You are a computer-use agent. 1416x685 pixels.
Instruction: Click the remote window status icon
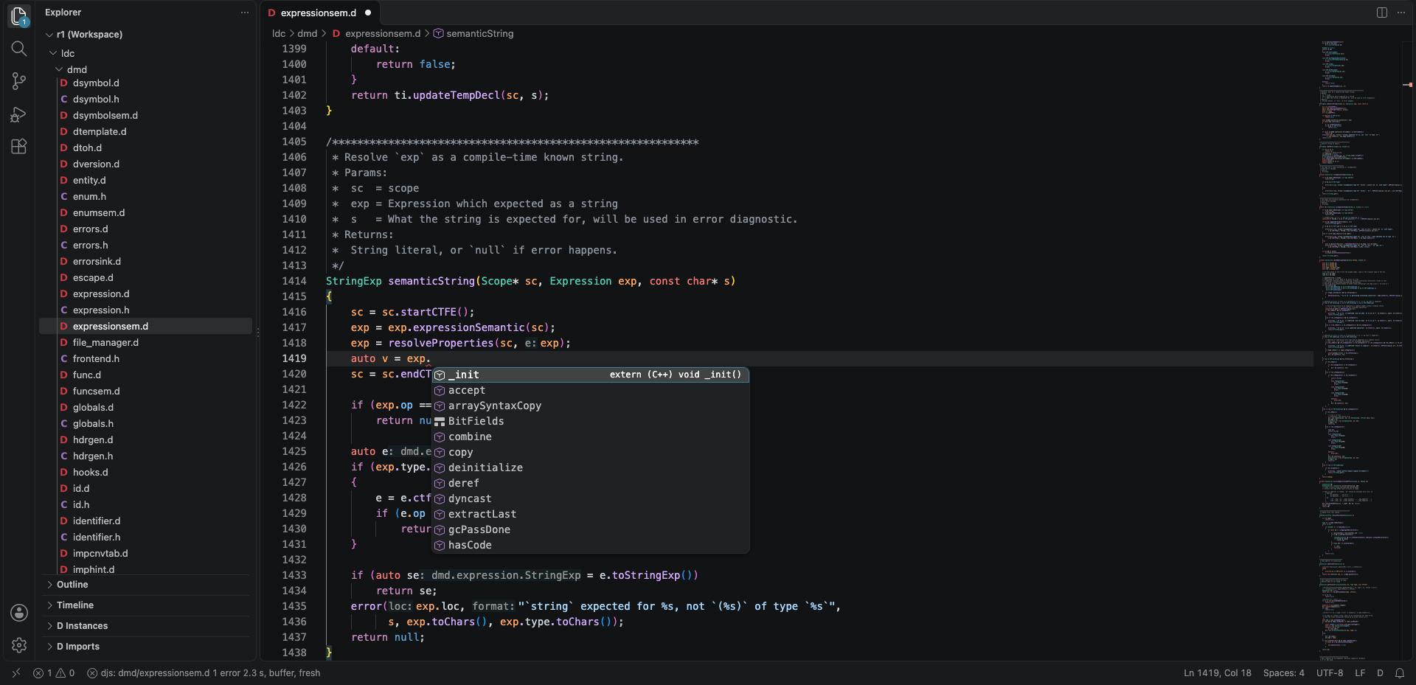(16, 673)
